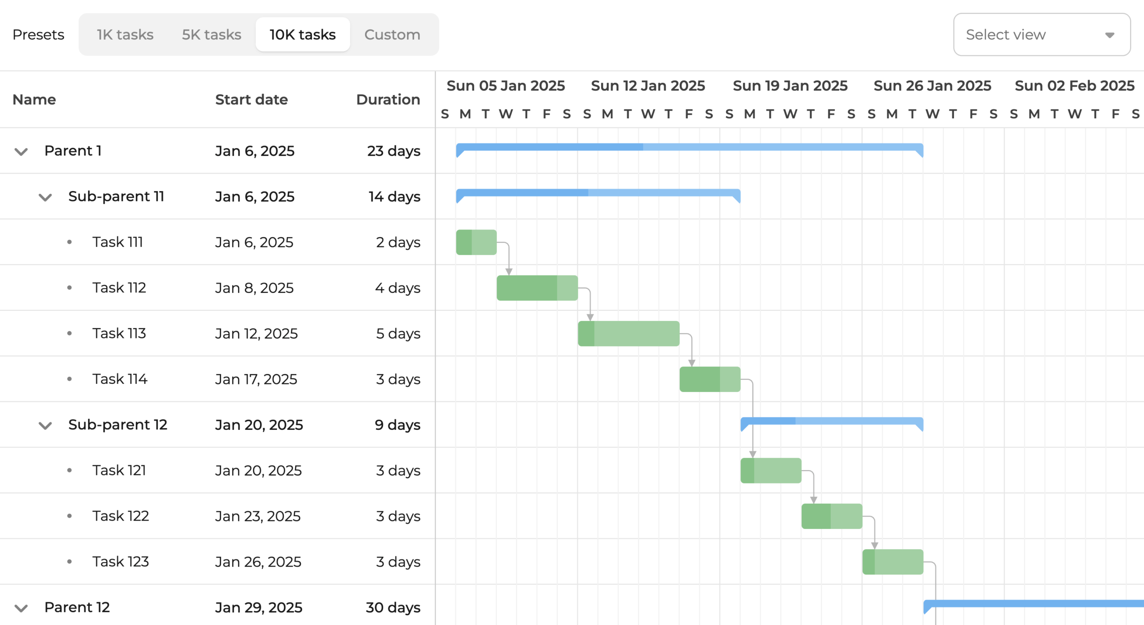The width and height of the screenshot is (1144, 625).
Task: Select the Task 113 timeline bar
Action: click(x=628, y=333)
